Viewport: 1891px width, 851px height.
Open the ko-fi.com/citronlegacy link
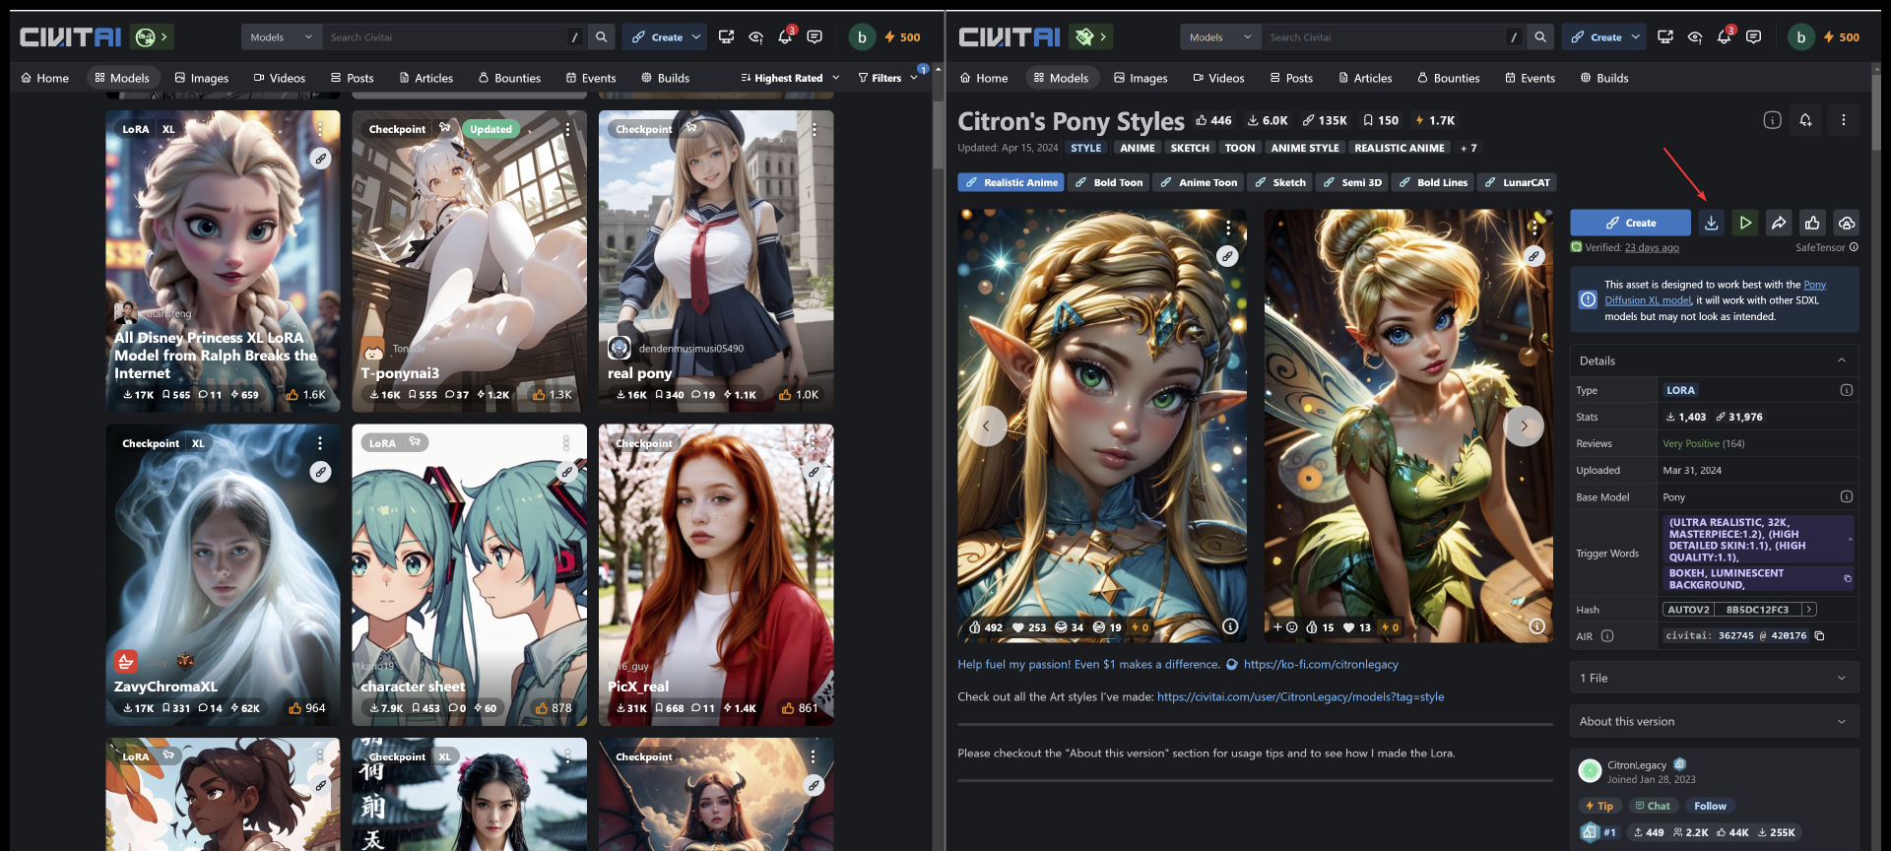click(x=1321, y=665)
